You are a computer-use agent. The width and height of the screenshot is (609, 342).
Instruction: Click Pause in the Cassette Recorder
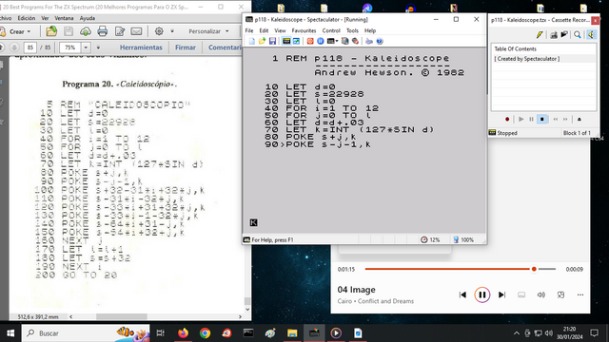(531, 120)
